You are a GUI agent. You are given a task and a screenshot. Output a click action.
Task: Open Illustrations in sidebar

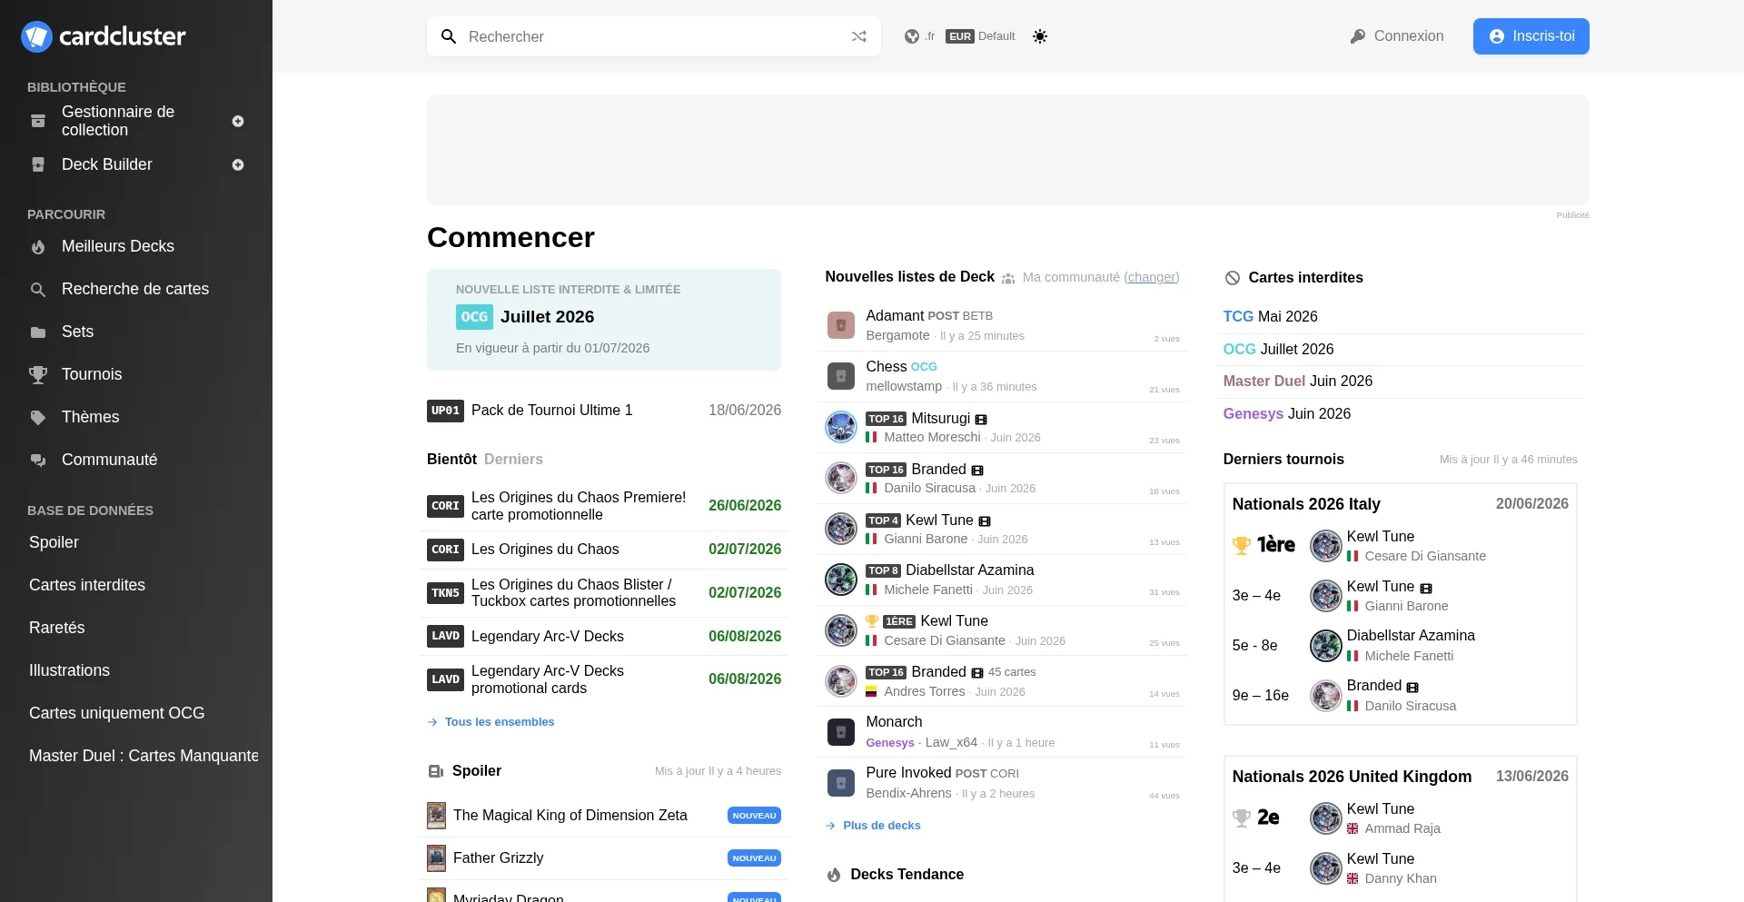[69, 670]
